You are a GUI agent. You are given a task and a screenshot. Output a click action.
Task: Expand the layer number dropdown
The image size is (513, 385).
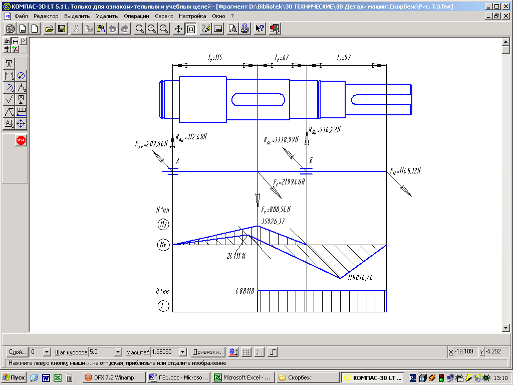pos(47,352)
